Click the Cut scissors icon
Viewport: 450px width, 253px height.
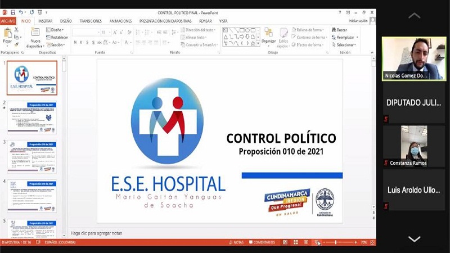pos(16,30)
